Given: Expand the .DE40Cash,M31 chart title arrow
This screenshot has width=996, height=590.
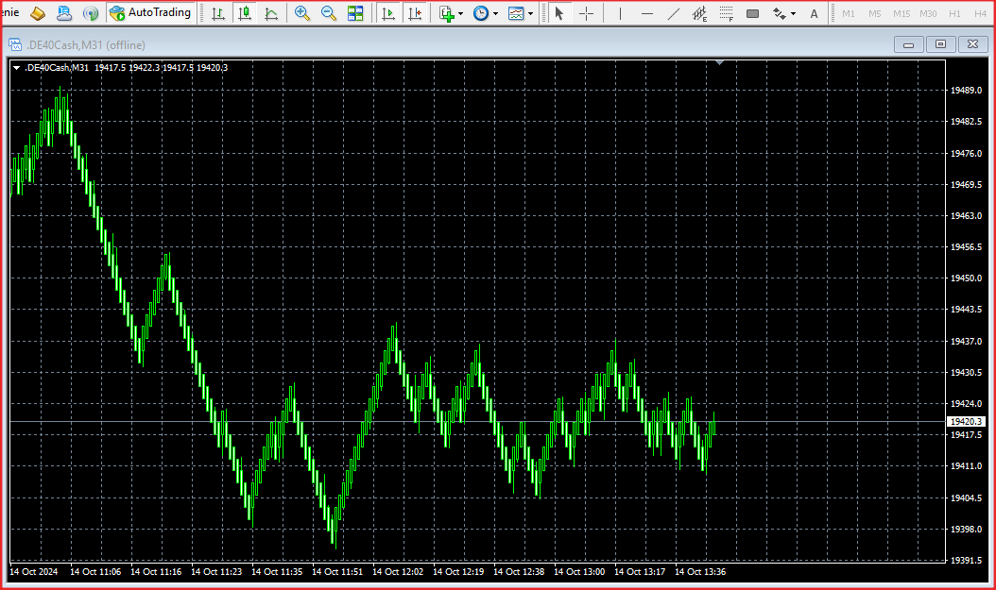Looking at the screenshot, I should pyautogui.click(x=16, y=67).
